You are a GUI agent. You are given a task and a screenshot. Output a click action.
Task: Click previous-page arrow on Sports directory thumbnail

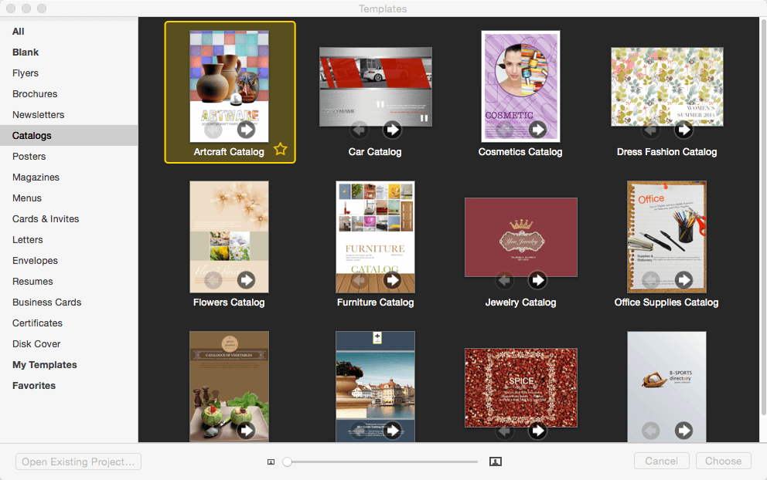[x=650, y=430]
